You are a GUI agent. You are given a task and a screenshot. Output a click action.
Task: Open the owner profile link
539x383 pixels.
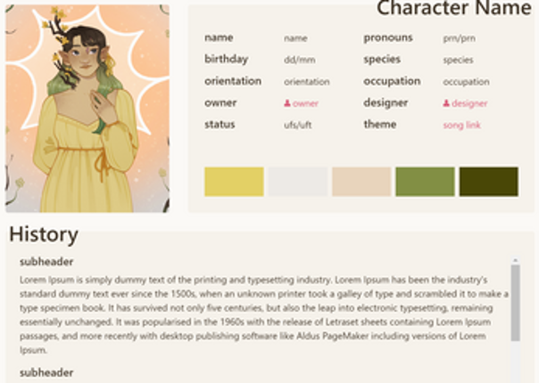(304, 103)
